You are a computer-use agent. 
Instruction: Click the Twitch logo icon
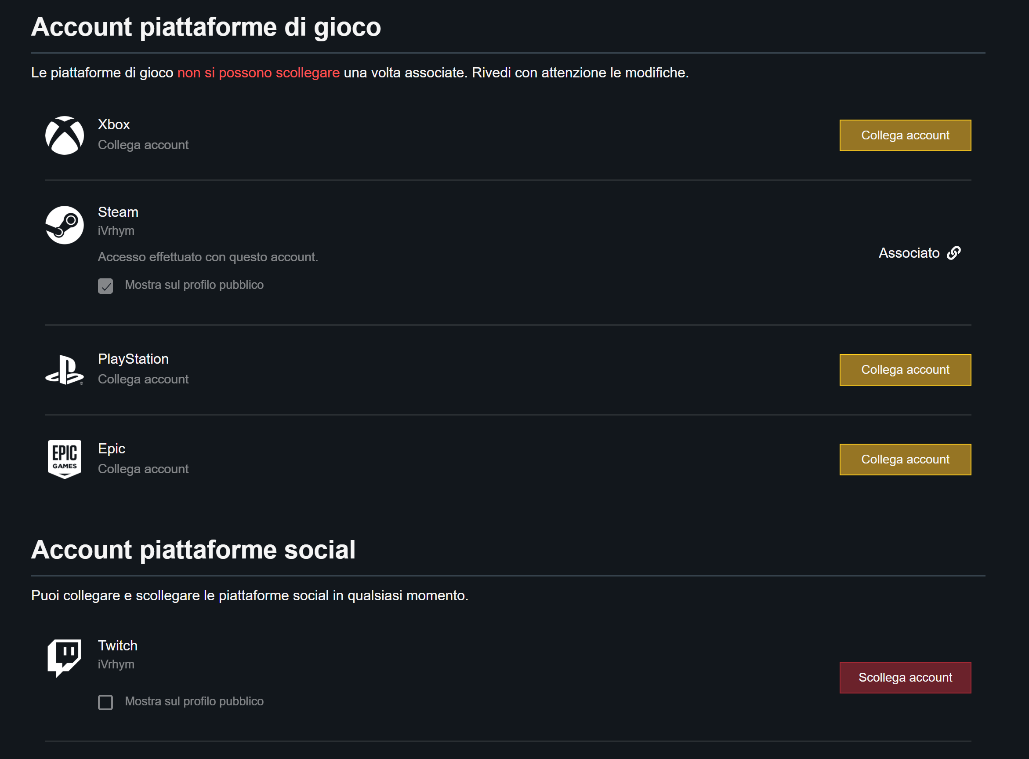(65, 657)
